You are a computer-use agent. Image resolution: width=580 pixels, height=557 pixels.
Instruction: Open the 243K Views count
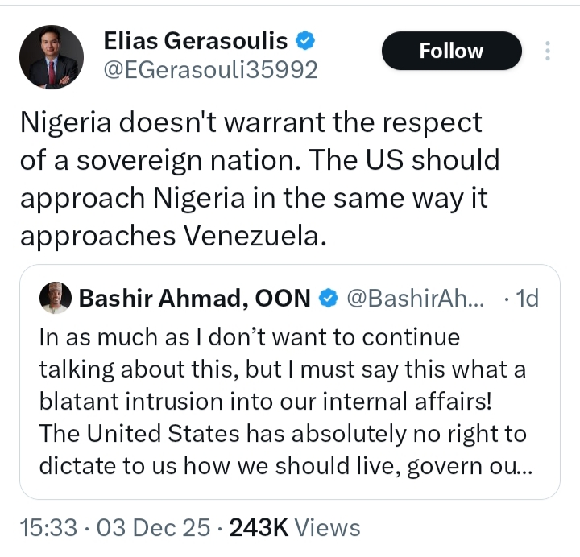294,527
